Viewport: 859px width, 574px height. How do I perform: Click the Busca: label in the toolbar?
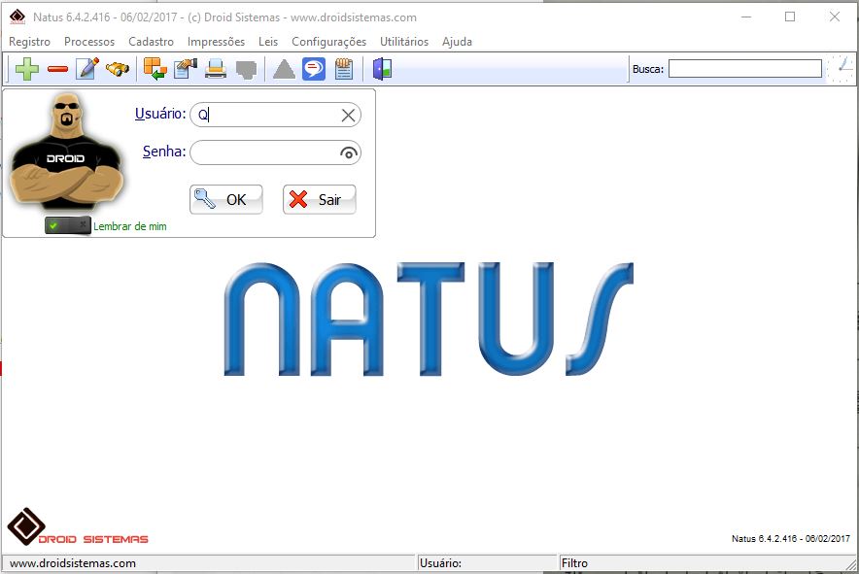[648, 69]
